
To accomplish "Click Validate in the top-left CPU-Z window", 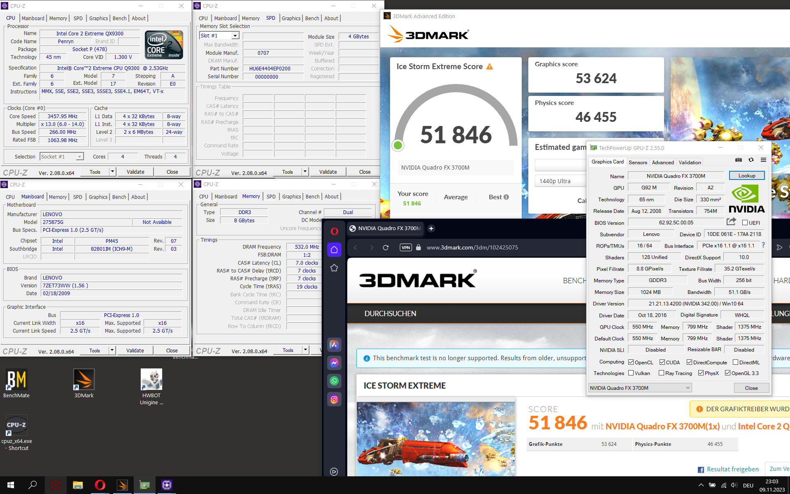I will [135, 172].
